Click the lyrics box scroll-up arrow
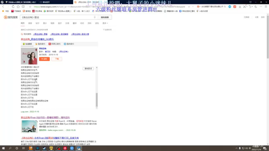Viewport: 269px width, 151px height. [97, 68]
